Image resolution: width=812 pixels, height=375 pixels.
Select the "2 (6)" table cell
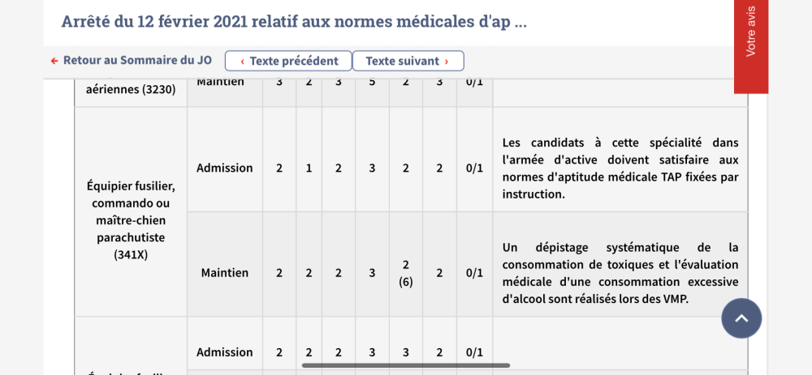[406, 273]
